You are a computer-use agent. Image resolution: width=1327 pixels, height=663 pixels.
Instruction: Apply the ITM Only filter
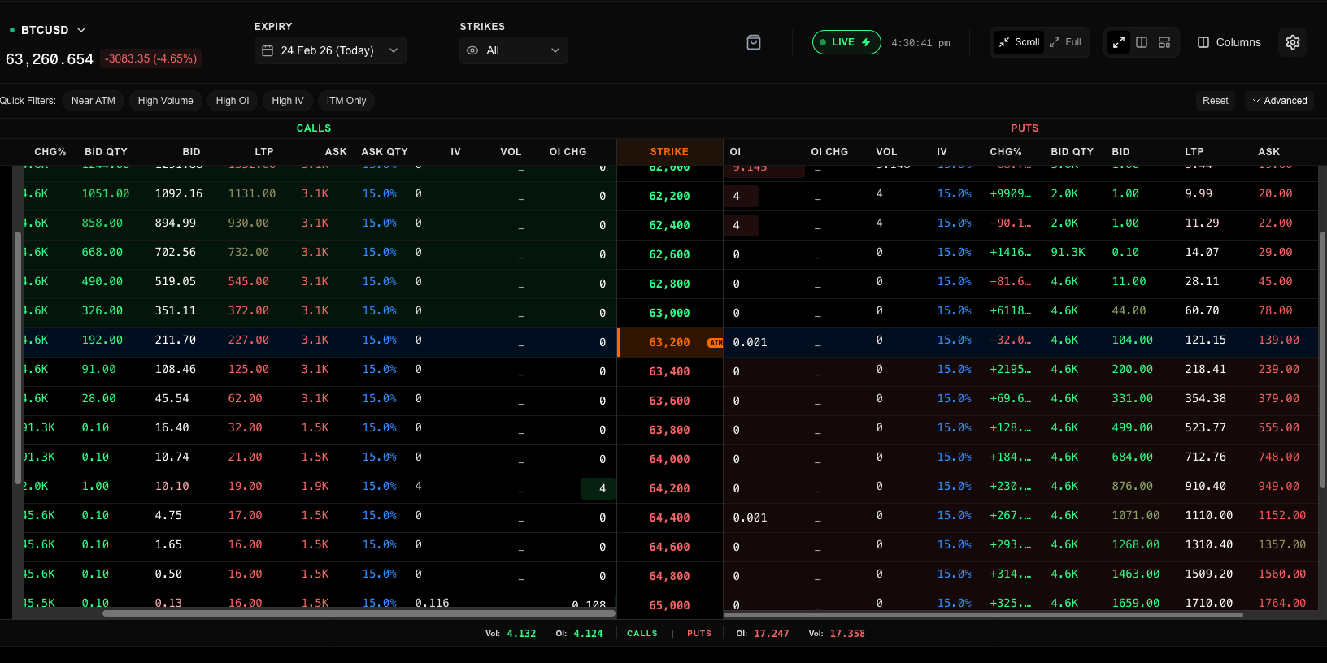pos(346,101)
